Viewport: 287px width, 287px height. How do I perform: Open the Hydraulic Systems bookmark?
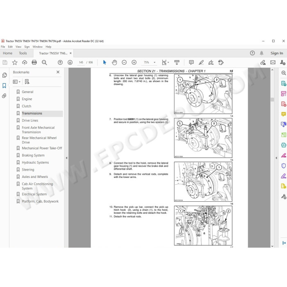(35, 162)
